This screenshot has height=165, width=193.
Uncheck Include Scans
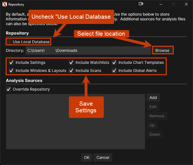point(71,71)
